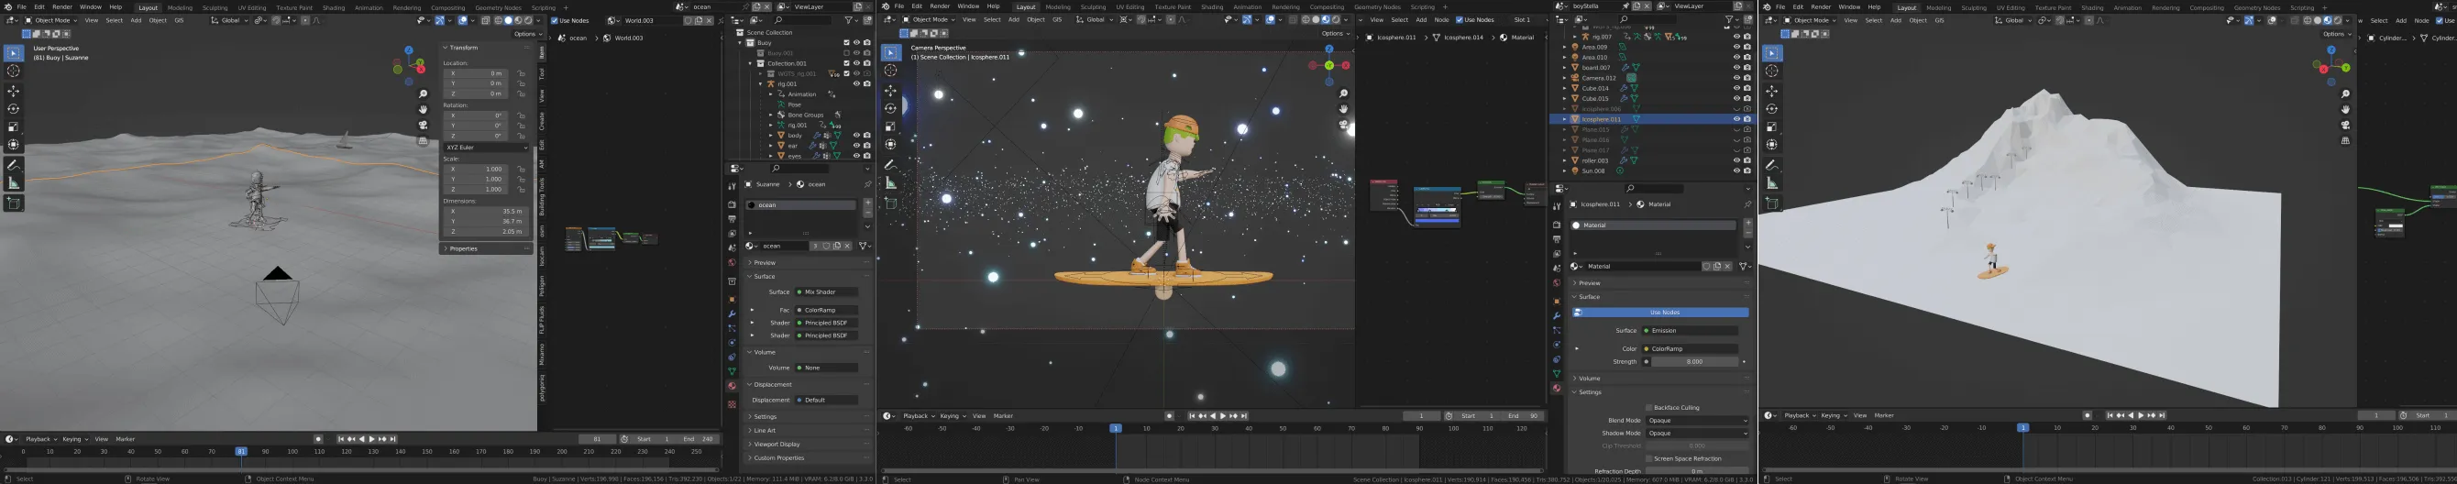Hide the Icosphere.011 object in outliner
Viewport: 2457px width, 484px height.
pos(1735,119)
